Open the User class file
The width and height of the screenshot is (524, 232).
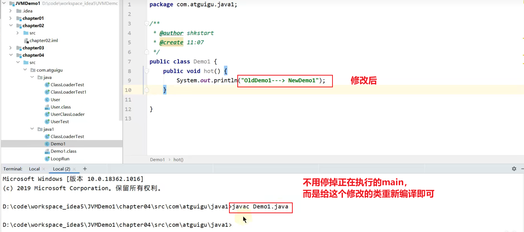point(55,100)
